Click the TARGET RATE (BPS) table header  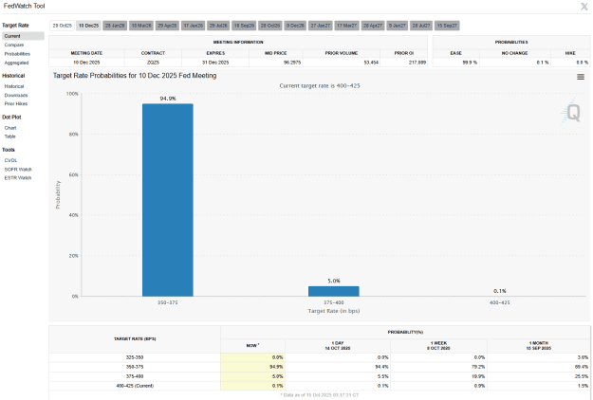point(135,338)
